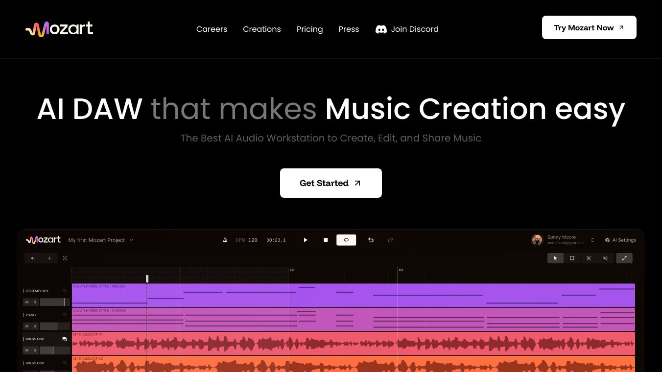Click the redo arrow icon

tap(391, 240)
